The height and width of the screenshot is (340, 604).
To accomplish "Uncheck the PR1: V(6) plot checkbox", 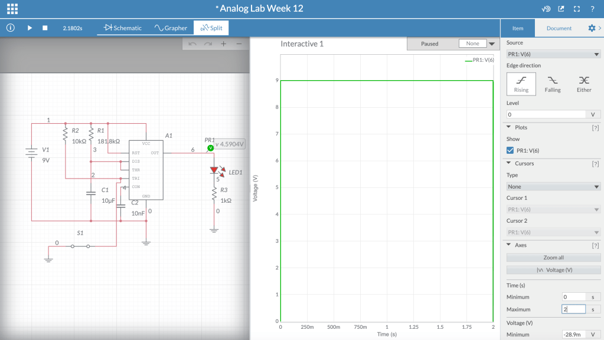I will [x=510, y=150].
